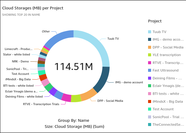Screen dimensions: 186x133
Task: Click the SHOWING TOP 20 IN NAME subtitle
Action: tap(21, 15)
